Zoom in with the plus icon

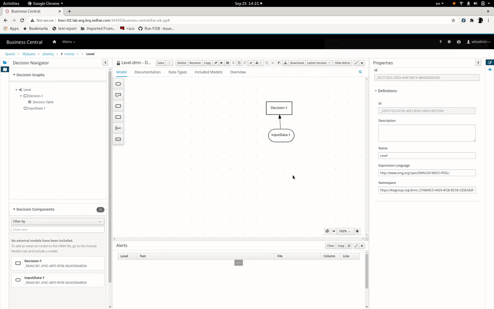pos(357,231)
